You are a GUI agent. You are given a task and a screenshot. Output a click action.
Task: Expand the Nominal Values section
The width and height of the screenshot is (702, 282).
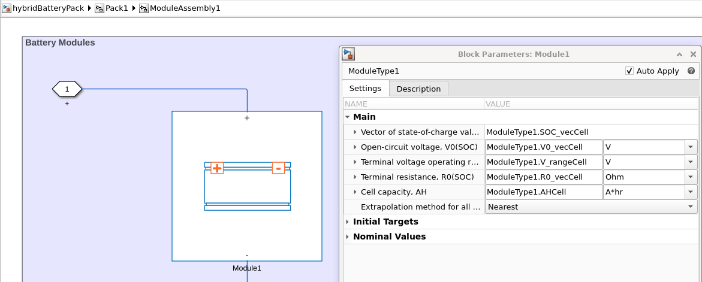coord(348,236)
